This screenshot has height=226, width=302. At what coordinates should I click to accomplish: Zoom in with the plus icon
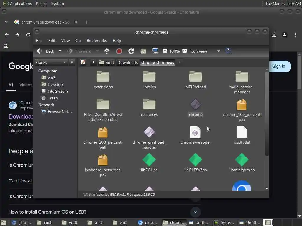[x=185, y=51]
